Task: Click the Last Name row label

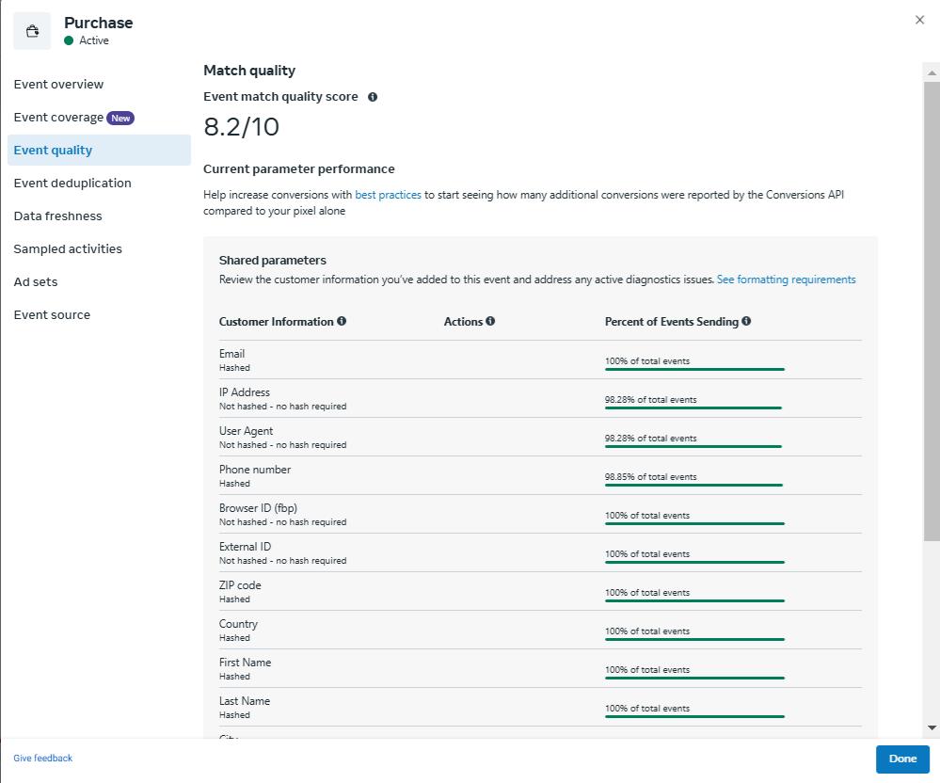Action: pyautogui.click(x=245, y=701)
